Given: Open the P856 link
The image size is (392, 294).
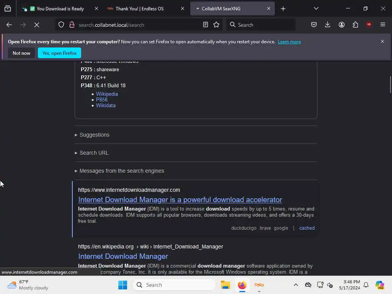Looking at the screenshot, I should pyautogui.click(x=102, y=100).
